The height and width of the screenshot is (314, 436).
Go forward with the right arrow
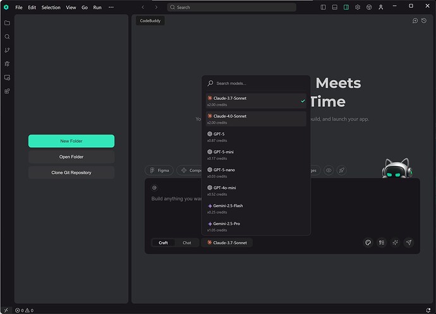pyautogui.click(x=156, y=7)
